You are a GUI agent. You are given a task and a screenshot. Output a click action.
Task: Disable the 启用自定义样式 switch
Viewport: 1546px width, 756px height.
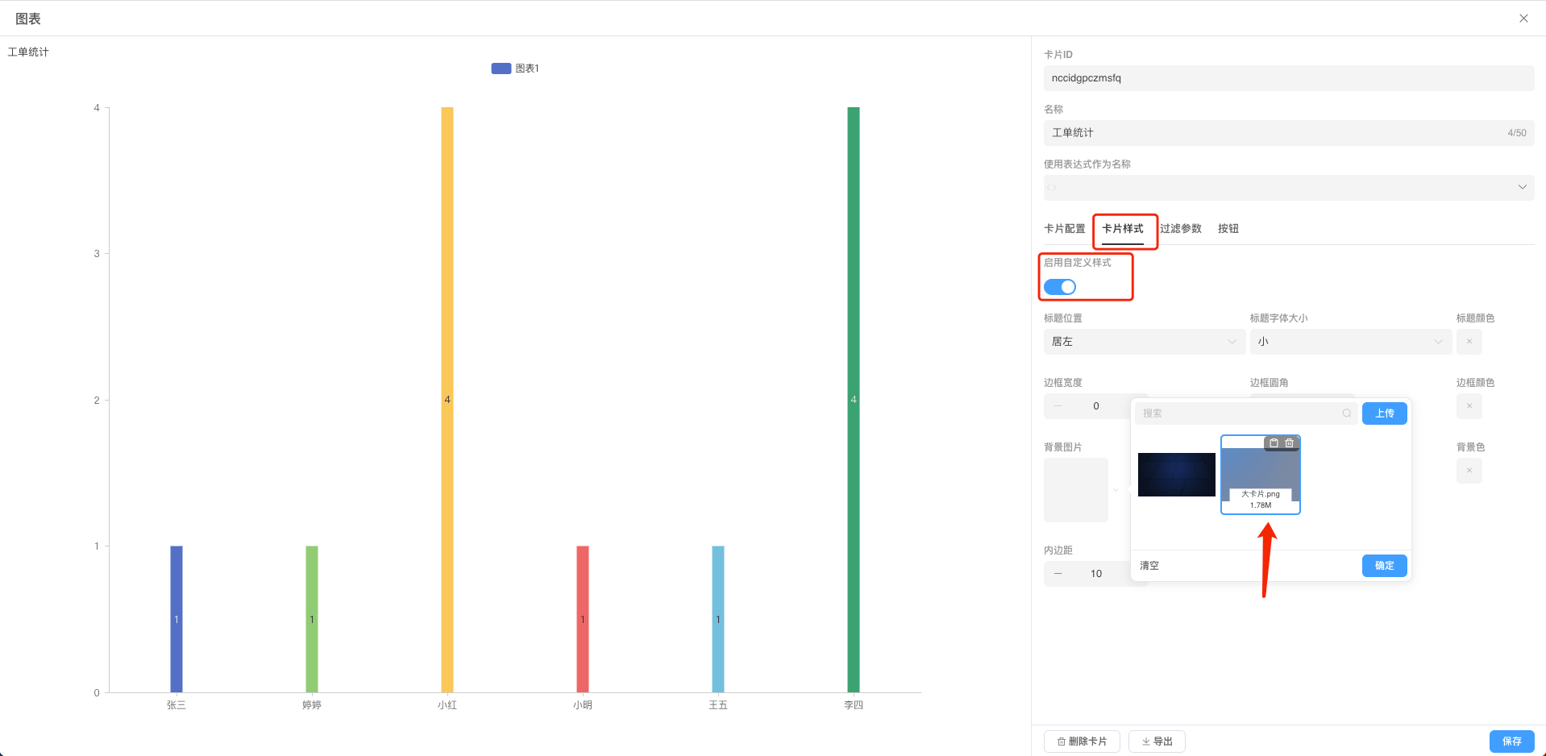pos(1060,287)
